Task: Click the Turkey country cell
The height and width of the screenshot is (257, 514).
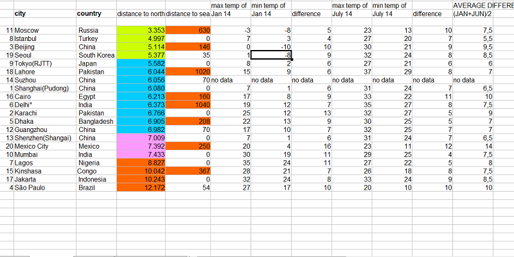Action: [x=96, y=38]
